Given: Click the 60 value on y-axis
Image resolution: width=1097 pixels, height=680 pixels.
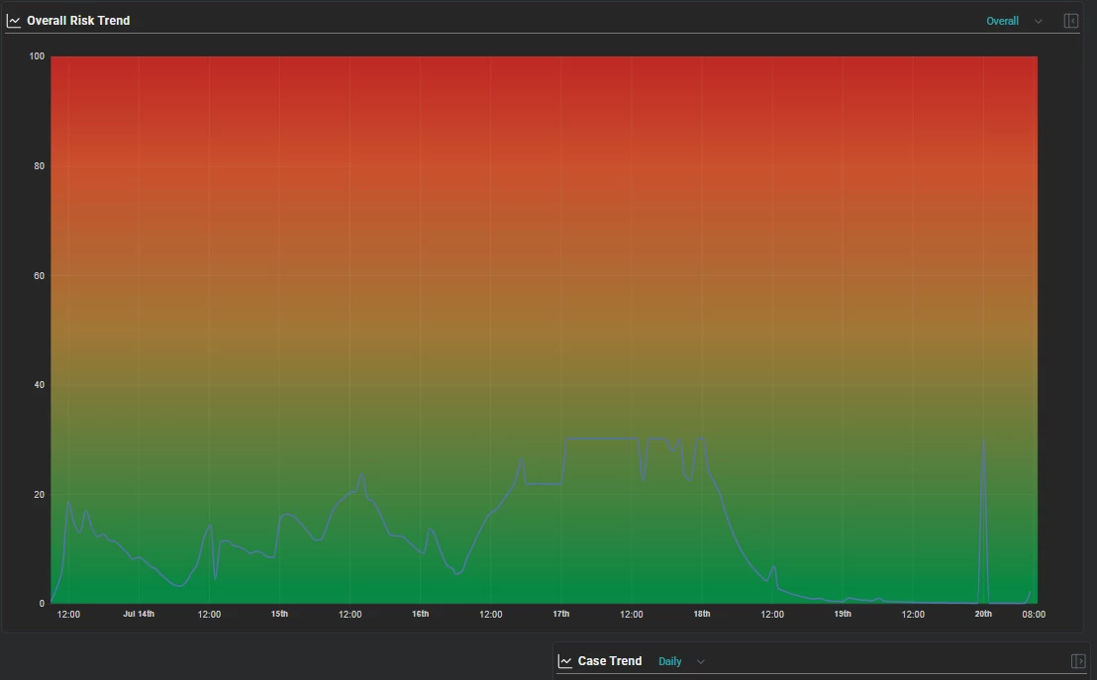Looking at the screenshot, I should click(x=40, y=275).
